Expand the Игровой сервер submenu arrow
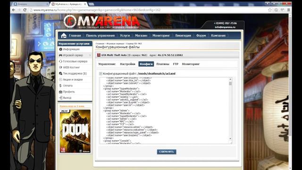The image size is (302, 170). coord(90,55)
